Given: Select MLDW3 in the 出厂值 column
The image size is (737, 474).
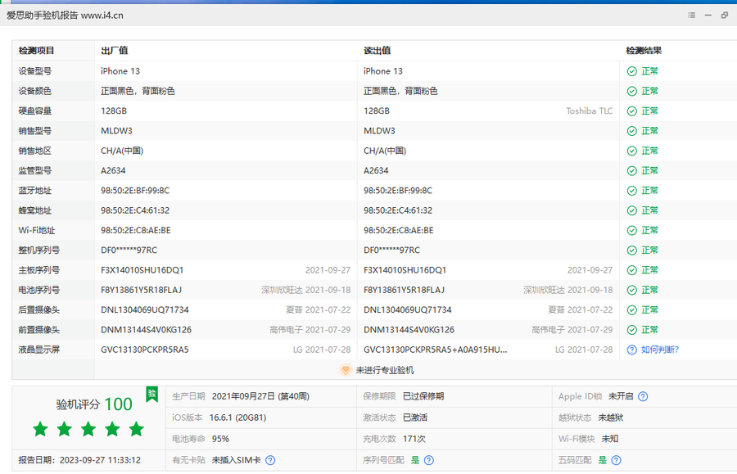Looking at the screenshot, I should (116, 131).
